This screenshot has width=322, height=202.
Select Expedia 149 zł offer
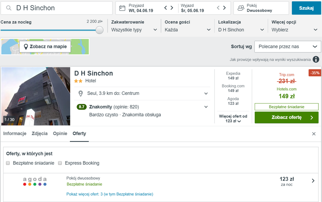[x=233, y=76]
